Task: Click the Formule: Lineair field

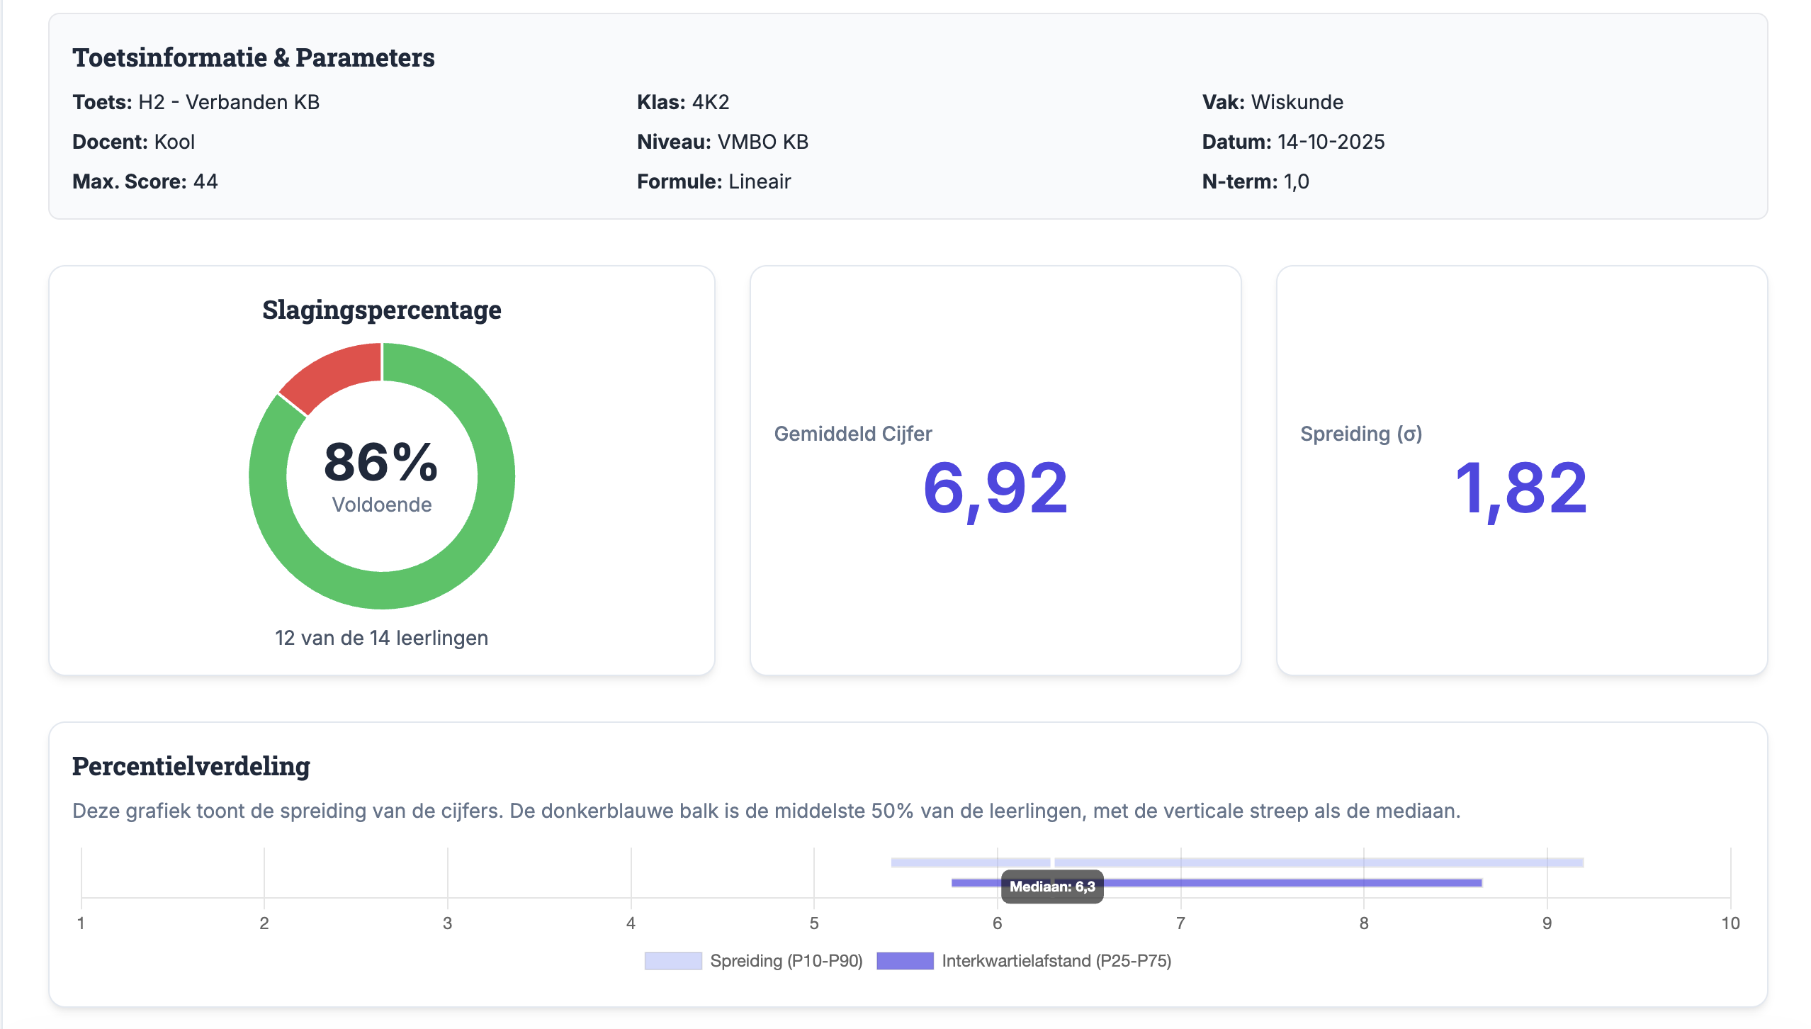Action: tap(713, 181)
